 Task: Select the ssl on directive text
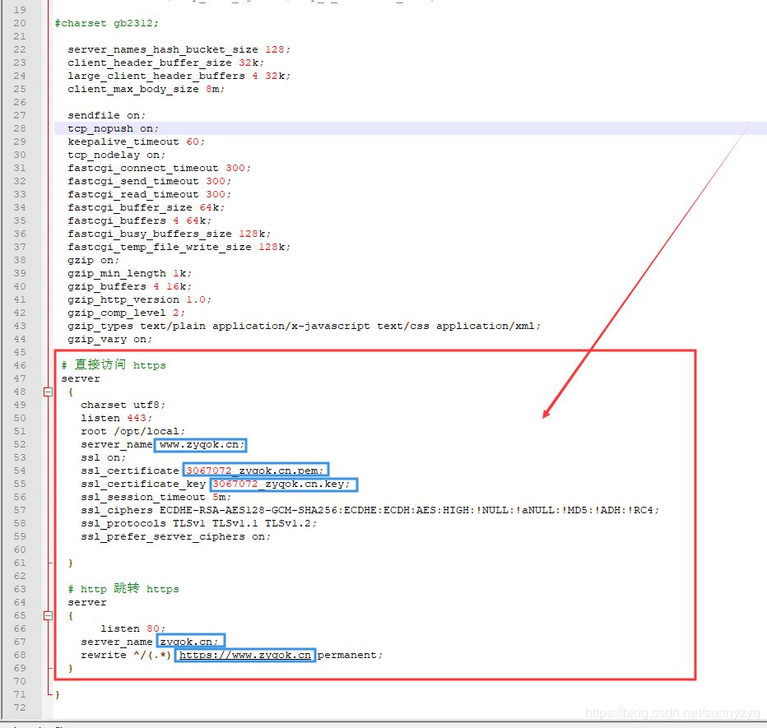tap(97, 457)
